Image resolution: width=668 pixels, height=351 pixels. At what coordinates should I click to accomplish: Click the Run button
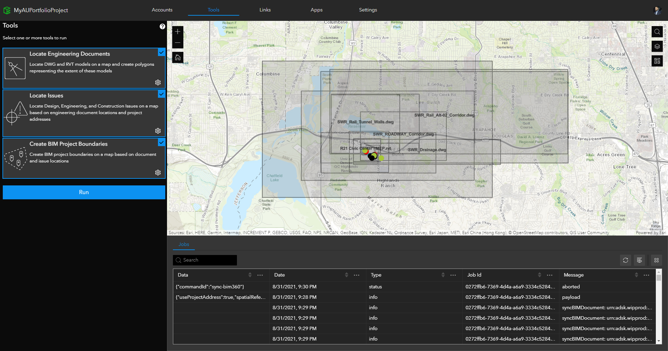pyautogui.click(x=84, y=192)
